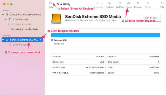
Task: Minimize the Disk Utility window
Action: click(x=8, y=4)
